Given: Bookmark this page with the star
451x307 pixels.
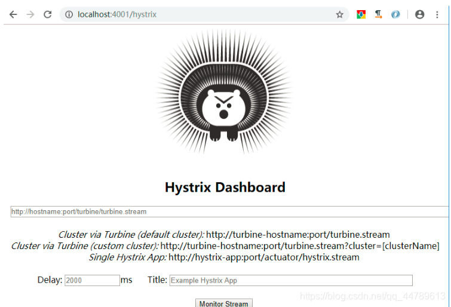Looking at the screenshot, I should coord(340,14).
